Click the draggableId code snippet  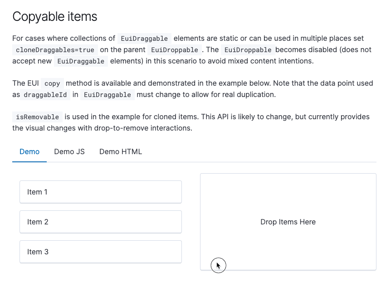tap(45, 95)
